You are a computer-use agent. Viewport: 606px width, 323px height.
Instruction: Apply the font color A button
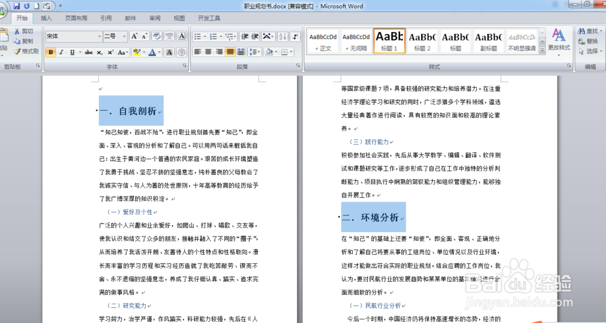152,52
